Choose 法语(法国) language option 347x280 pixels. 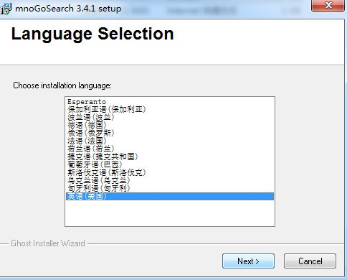coord(170,141)
